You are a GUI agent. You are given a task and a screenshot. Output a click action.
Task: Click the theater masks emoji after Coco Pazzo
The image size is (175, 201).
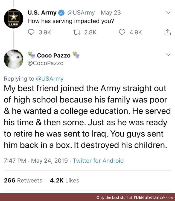[x=76, y=55]
